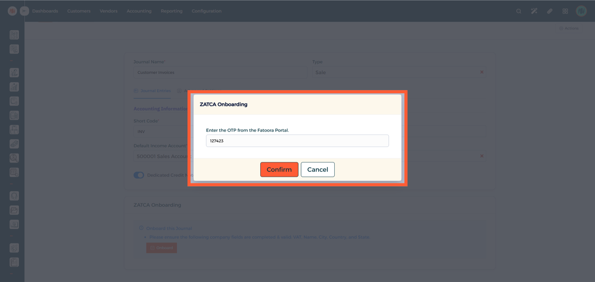595x282 pixels.
Task: Open the apps grid icon
Action: [565, 11]
